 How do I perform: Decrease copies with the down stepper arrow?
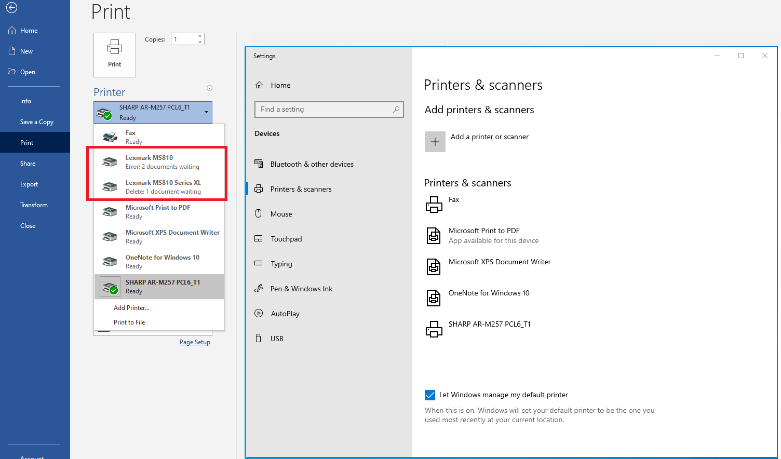[x=200, y=42]
